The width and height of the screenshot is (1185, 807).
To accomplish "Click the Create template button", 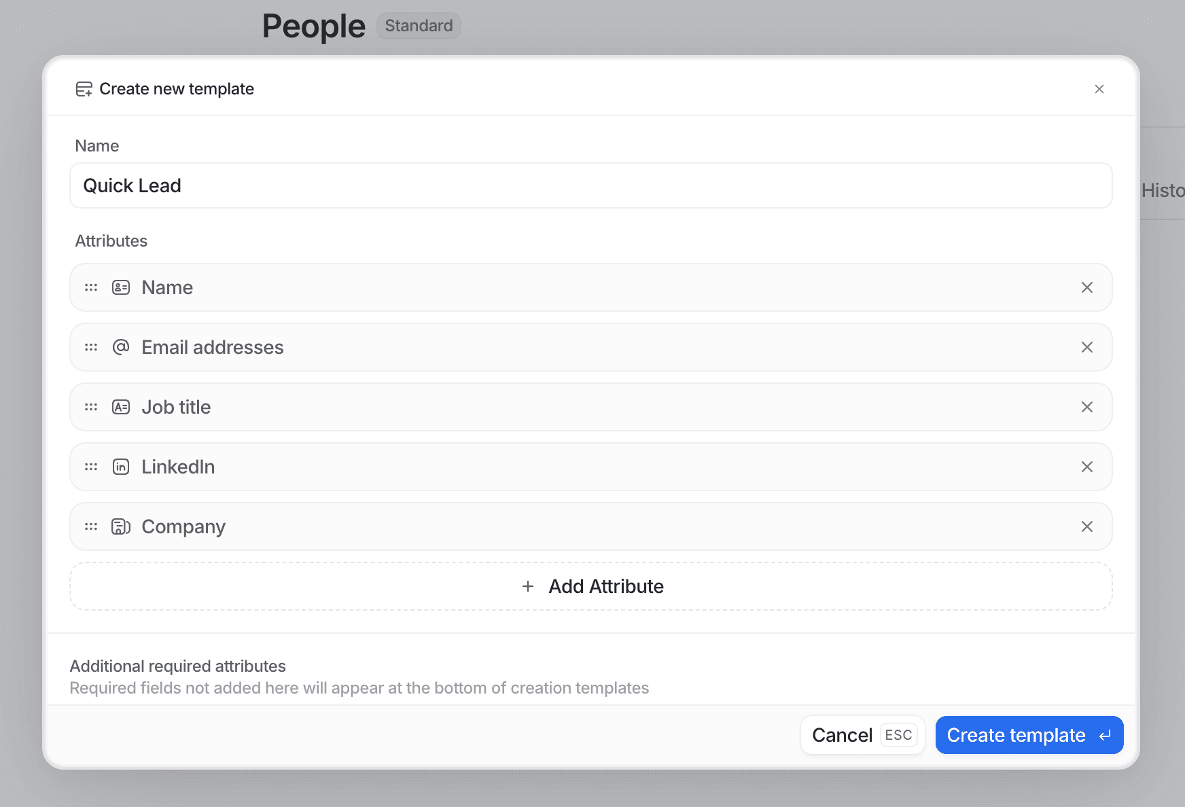I will pyautogui.click(x=1028, y=735).
